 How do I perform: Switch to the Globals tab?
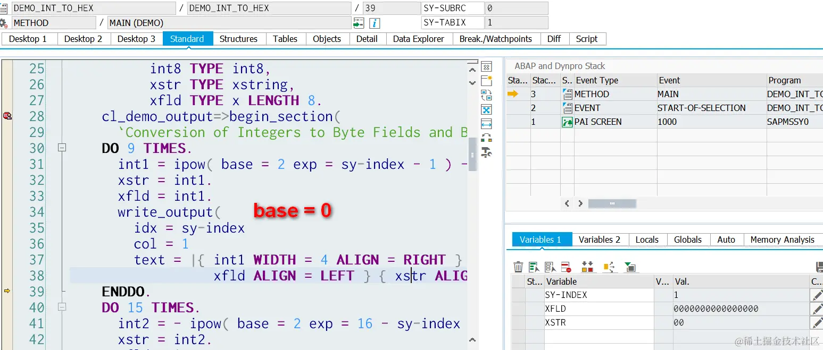688,240
